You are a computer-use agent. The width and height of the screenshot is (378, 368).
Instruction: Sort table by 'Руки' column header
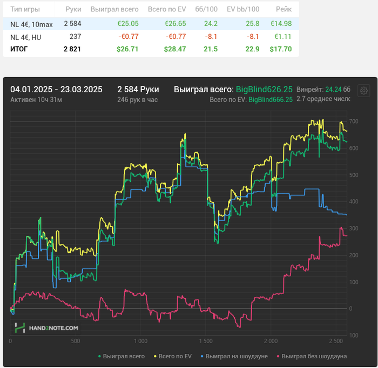click(x=73, y=9)
